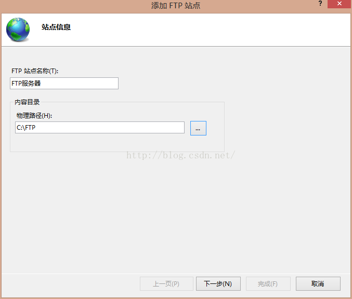Click the FTP 站点名称(T): label
Image resolution: width=352 pixels, height=299 pixels.
35,71
